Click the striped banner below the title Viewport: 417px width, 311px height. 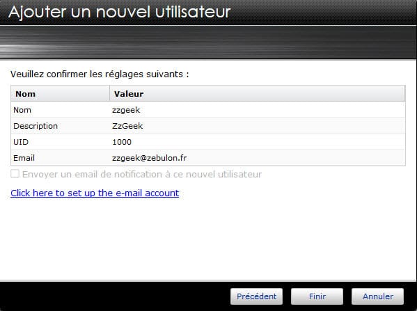point(208,42)
